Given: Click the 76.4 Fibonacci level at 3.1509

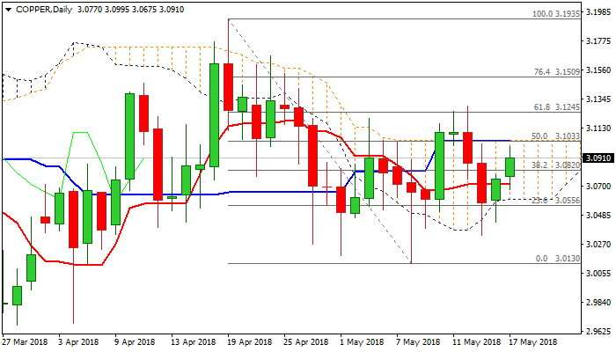Looking at the screenshot, I should click(554, 72).
